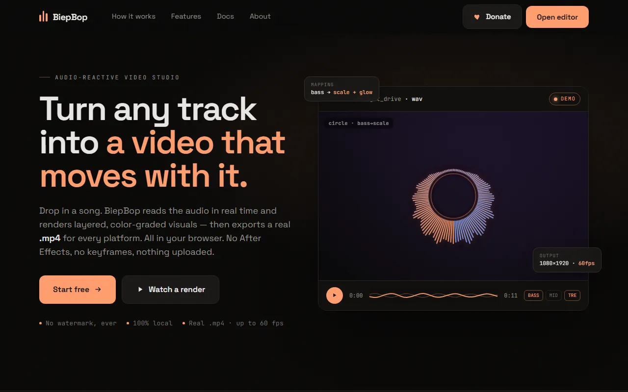
Task: Click the AUDIO-REACTIVE VIDEO STUDIO label
Action: click(x=117, y=77)
